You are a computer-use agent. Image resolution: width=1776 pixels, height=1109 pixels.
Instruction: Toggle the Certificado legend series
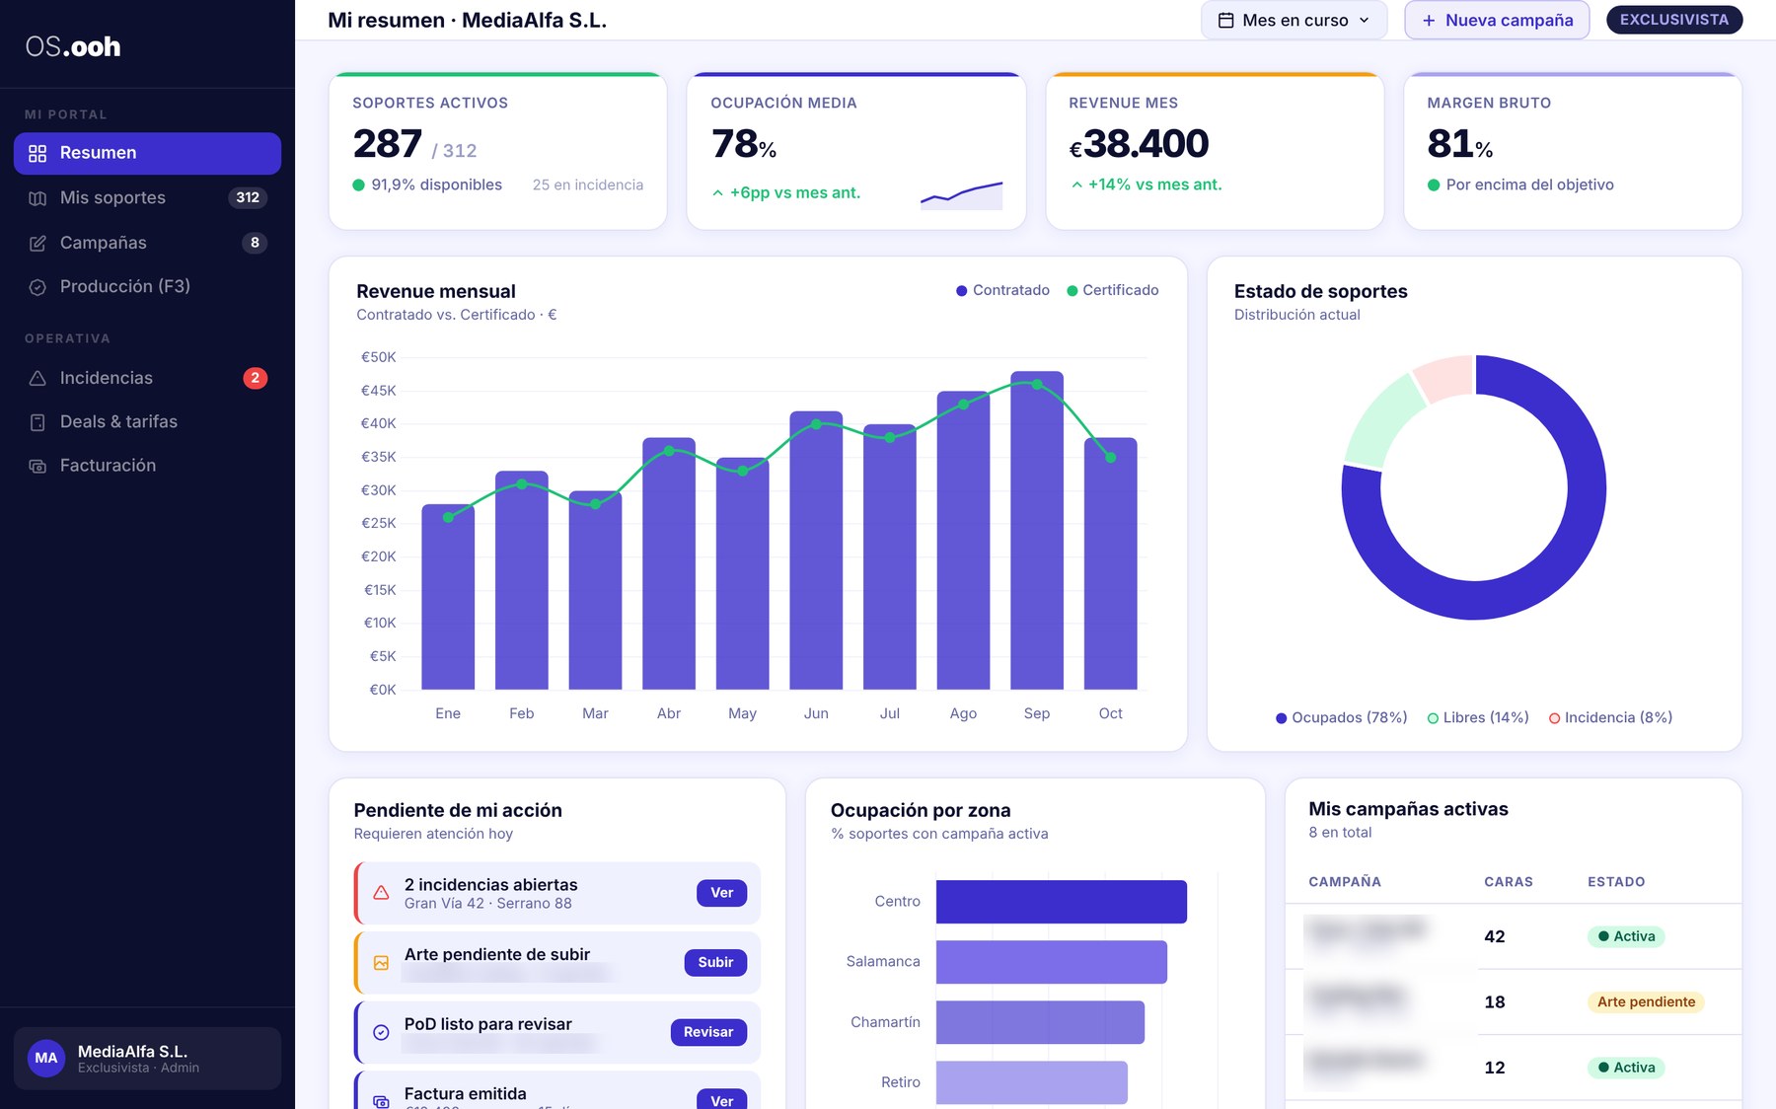click(x=1112, y=290)
